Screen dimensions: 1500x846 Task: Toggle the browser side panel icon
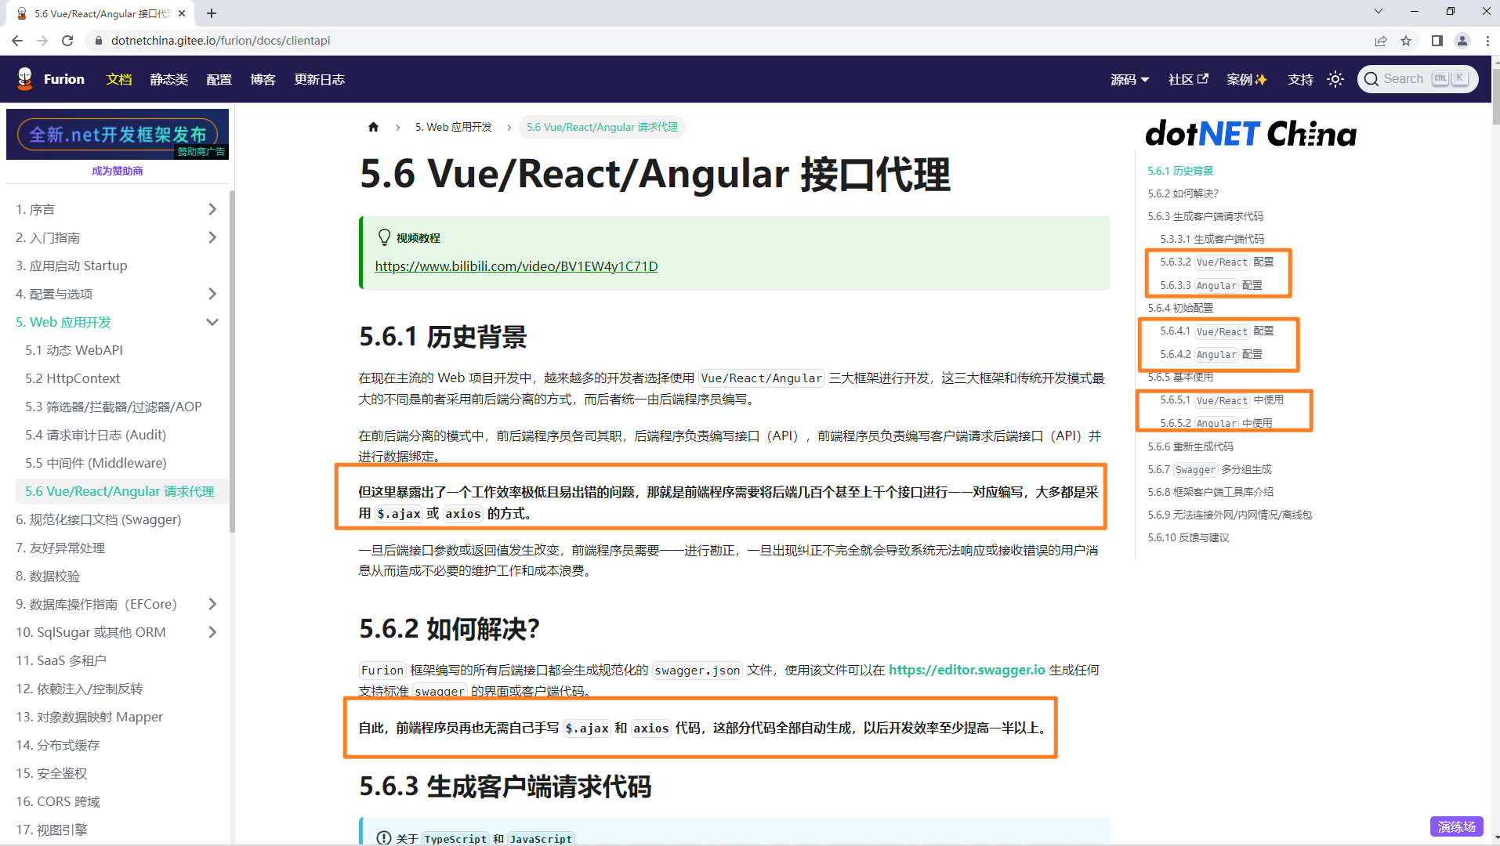(x=1435, y=41)
